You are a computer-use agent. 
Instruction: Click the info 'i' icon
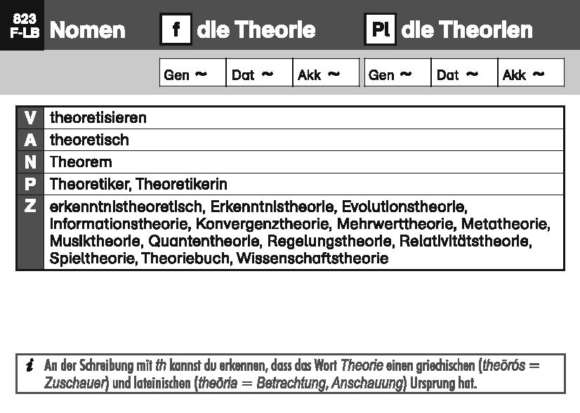pyautogui.click(x=29, y=366)
